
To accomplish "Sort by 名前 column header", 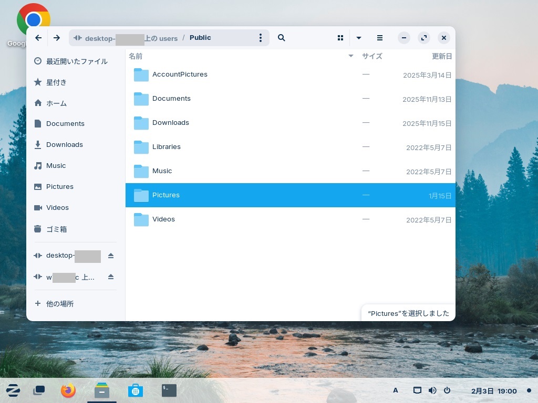I will (x=136, y=56).
